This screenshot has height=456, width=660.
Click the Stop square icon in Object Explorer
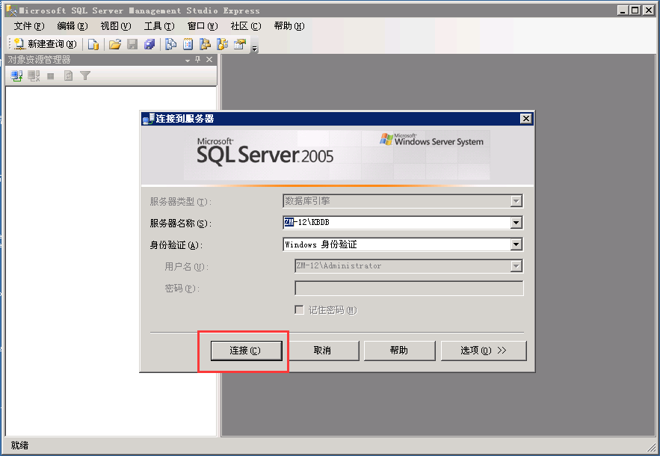pos(51,76)
